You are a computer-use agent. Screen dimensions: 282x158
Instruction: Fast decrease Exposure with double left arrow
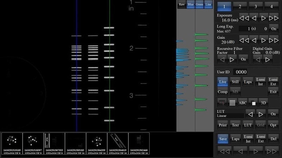(244, 18)
